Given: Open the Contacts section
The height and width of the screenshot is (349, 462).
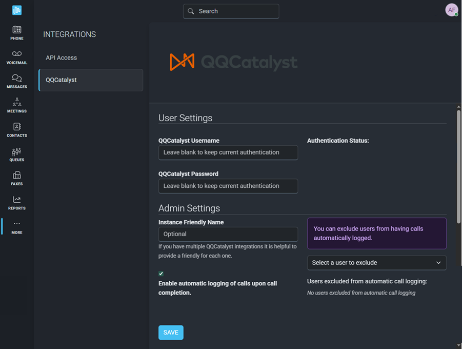Looking at the screenshot, I should 16,130.
